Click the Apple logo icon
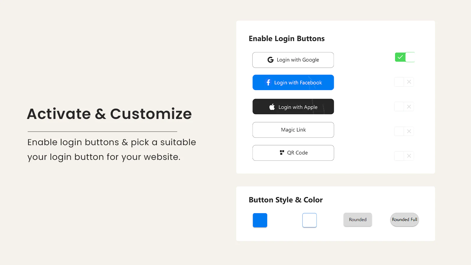This screenshot has width=471, height=265. [x=272, y=107]
